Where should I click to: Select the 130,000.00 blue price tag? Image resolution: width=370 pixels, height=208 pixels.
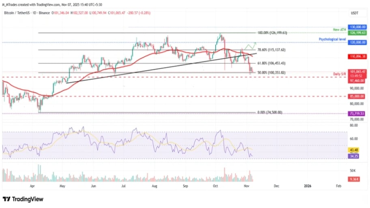358,27
